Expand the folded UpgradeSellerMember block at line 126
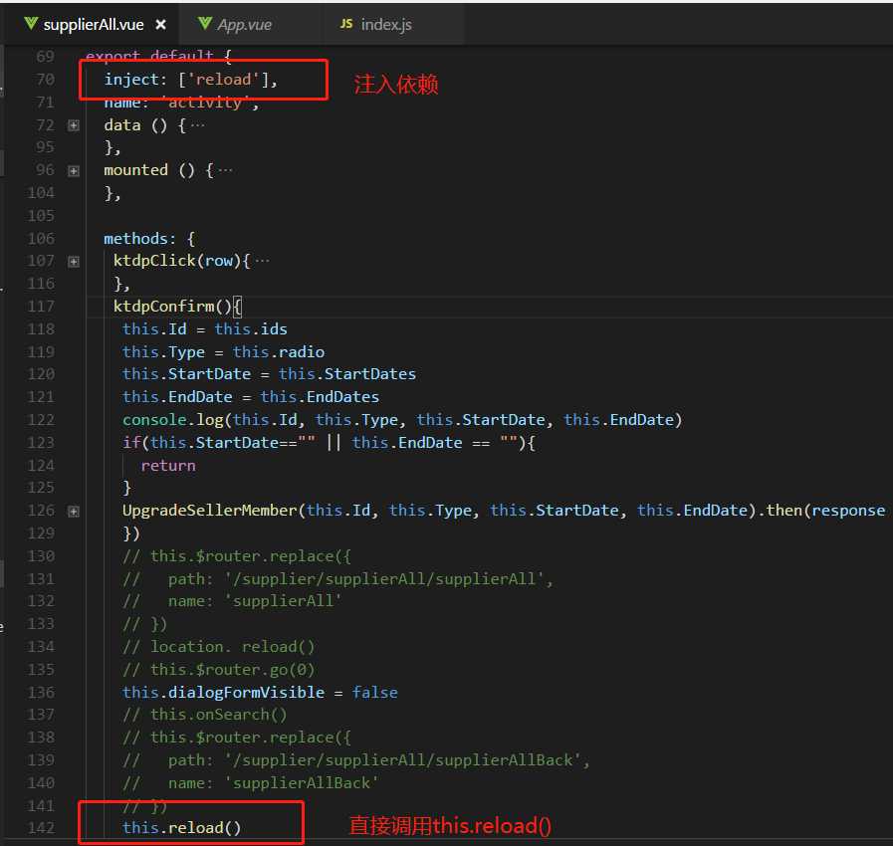Viewport: 893px width, 846px height. click(74, 512)
